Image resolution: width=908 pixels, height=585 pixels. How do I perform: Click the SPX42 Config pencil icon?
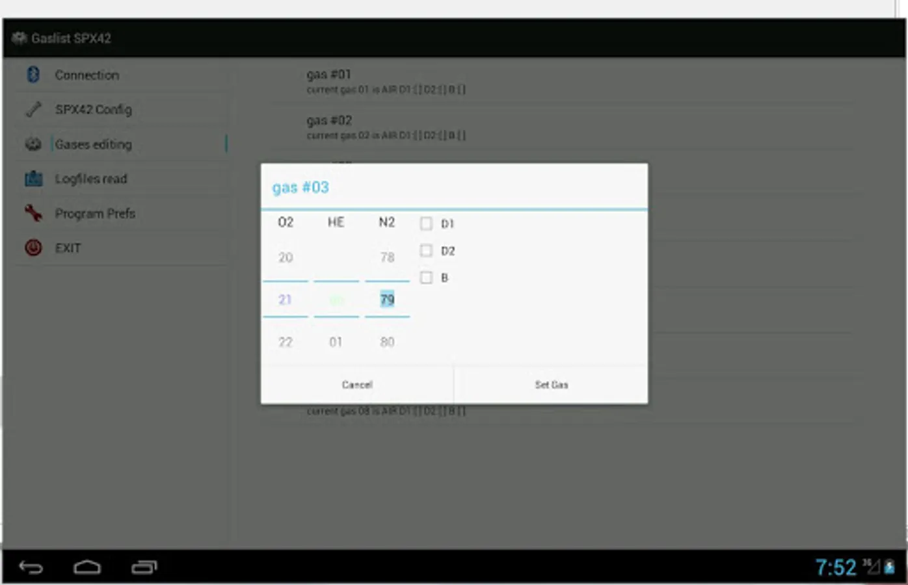(x=33, y=109)
